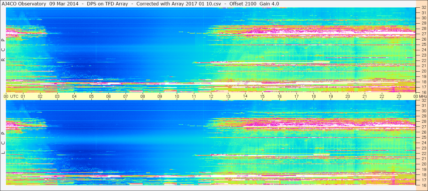Click the 19 MHz tick label of RCP panel

(423, 76)
